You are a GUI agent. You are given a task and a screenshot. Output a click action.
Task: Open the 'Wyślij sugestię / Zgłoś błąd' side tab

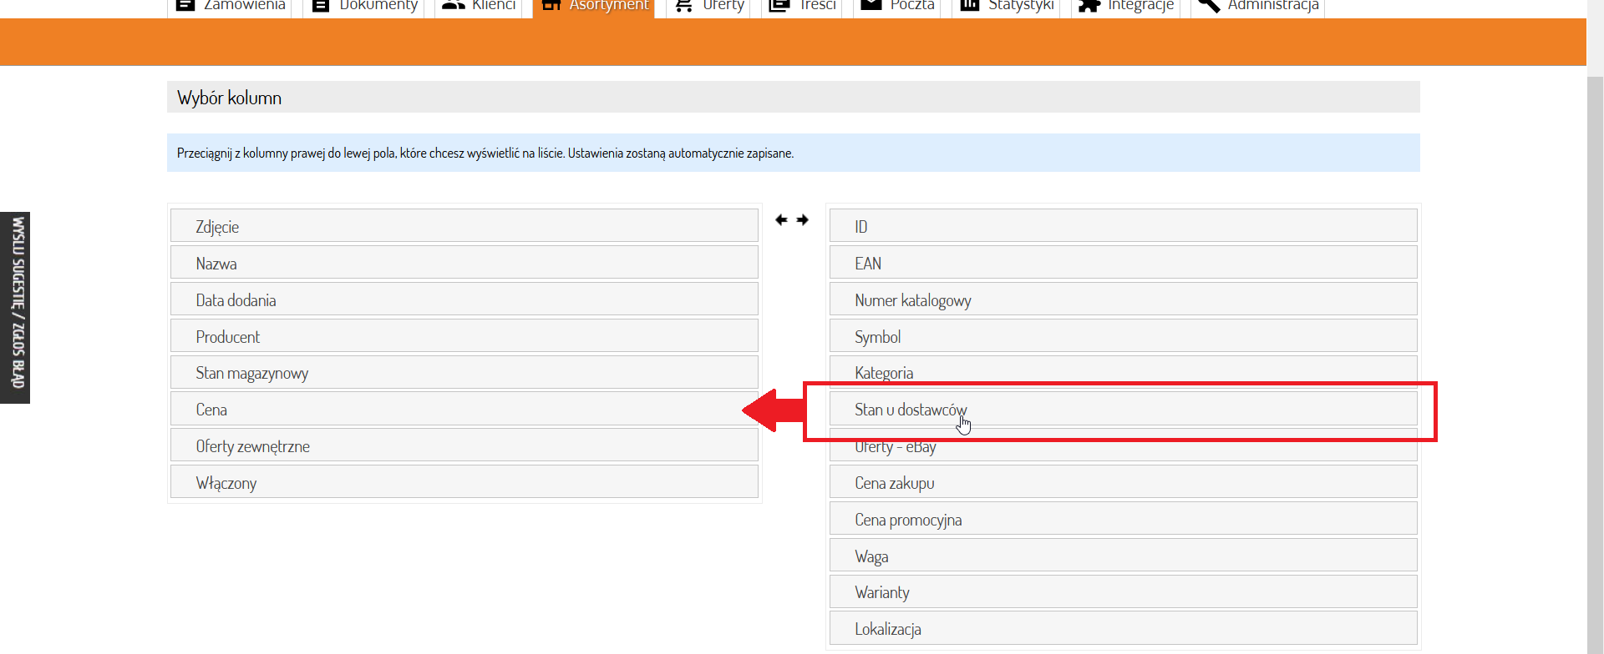[x=15, y=307]
